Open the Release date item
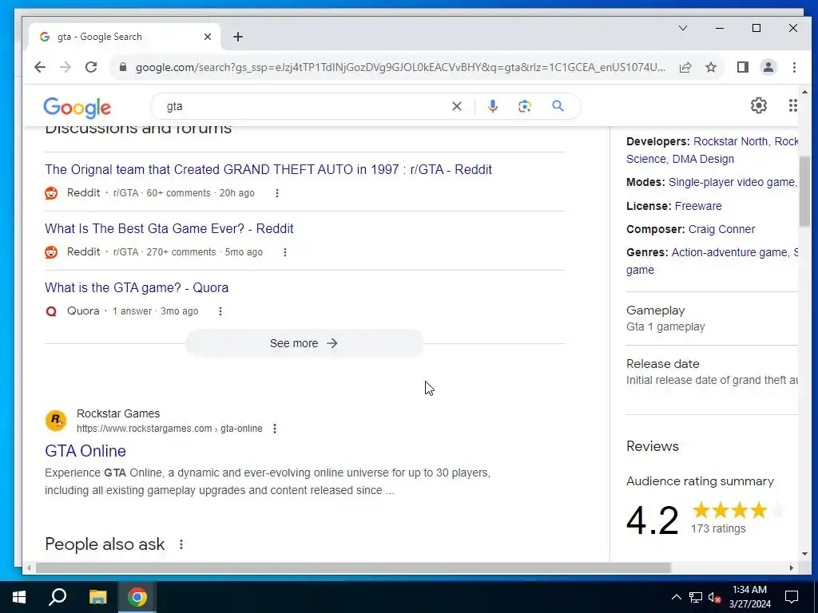Screen dimensions: 818x613 click(x=712, y=372)
